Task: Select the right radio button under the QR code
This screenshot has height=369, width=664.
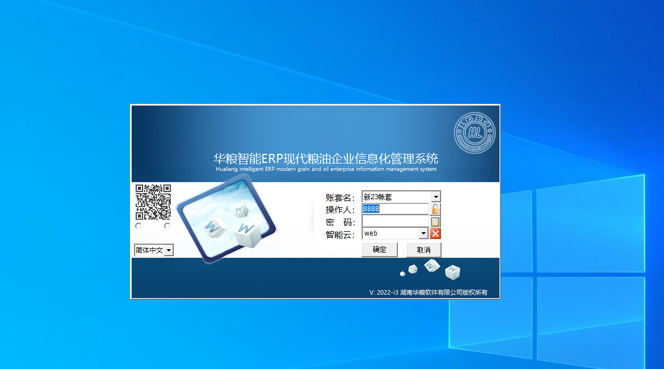Action: pos(167,226)
